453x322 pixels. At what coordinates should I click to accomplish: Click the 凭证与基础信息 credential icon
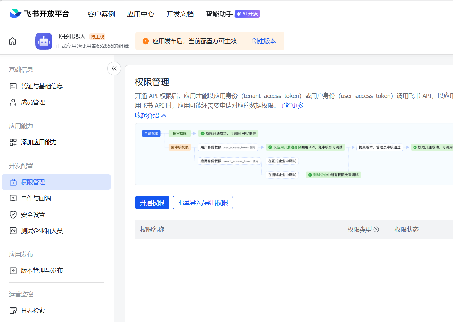[x=13, y=86]
